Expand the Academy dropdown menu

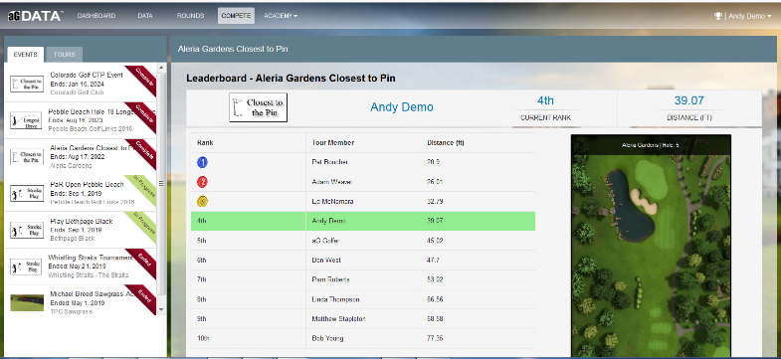(x=281, y=16)
